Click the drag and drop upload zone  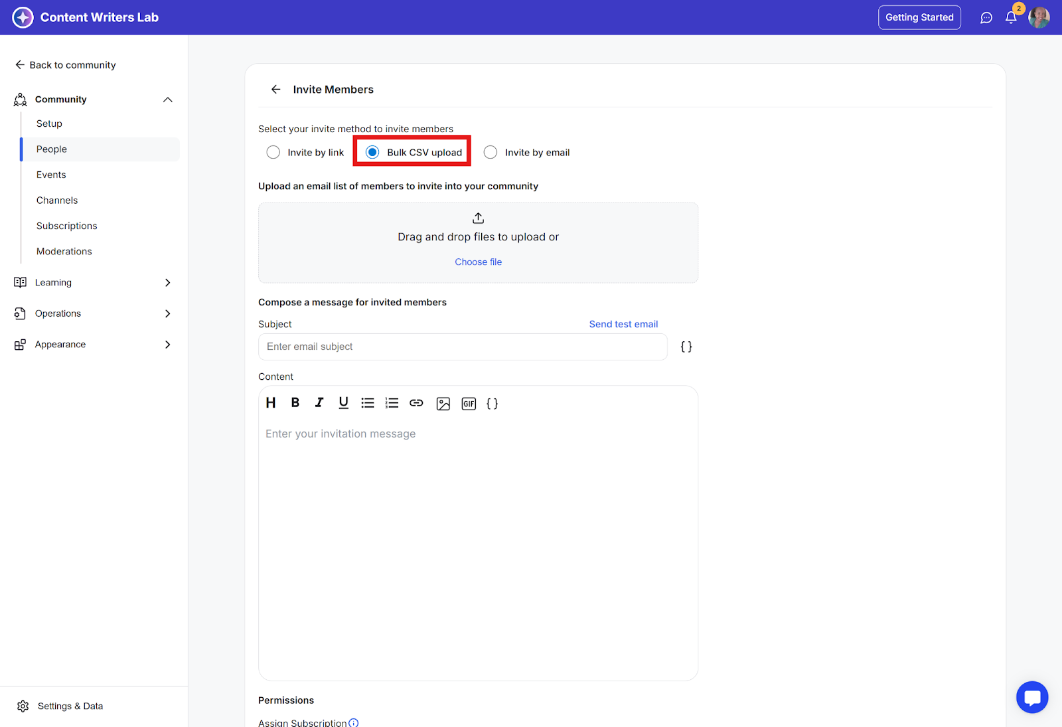(478, 243)
